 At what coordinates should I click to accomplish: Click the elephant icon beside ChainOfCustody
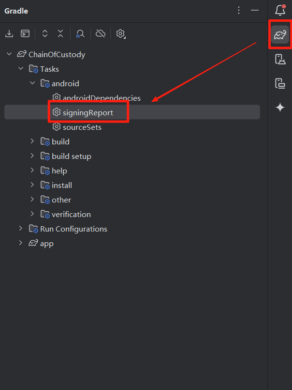22,54
